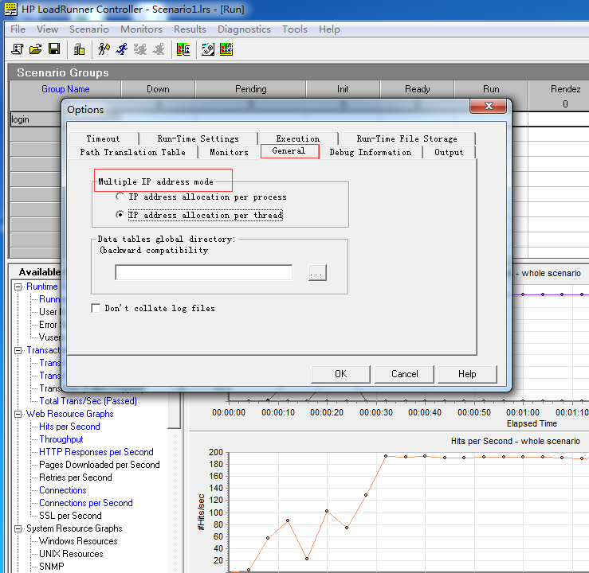
Task: Click Cancel in the Options dialog
Action: (x=404, y=374)
